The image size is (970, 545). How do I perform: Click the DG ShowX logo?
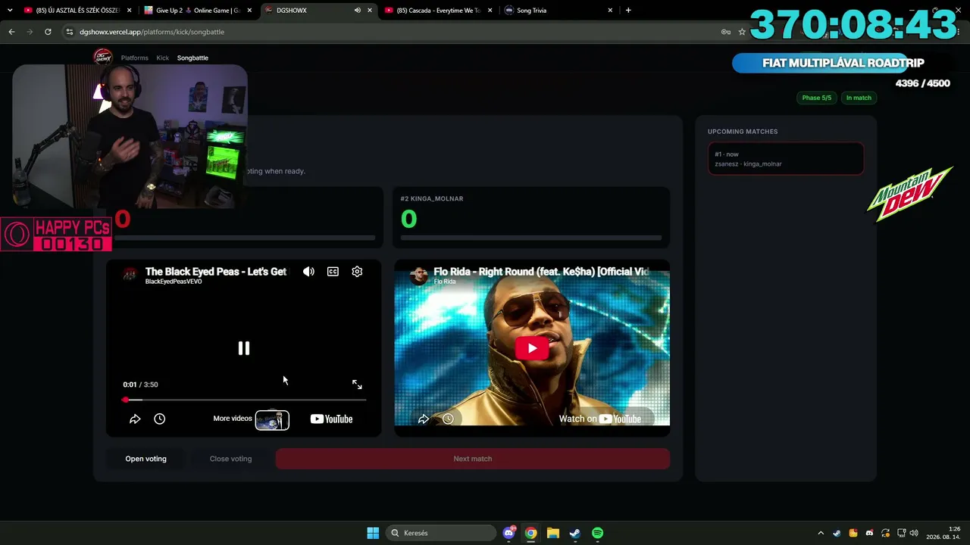[x=103, y=57]
